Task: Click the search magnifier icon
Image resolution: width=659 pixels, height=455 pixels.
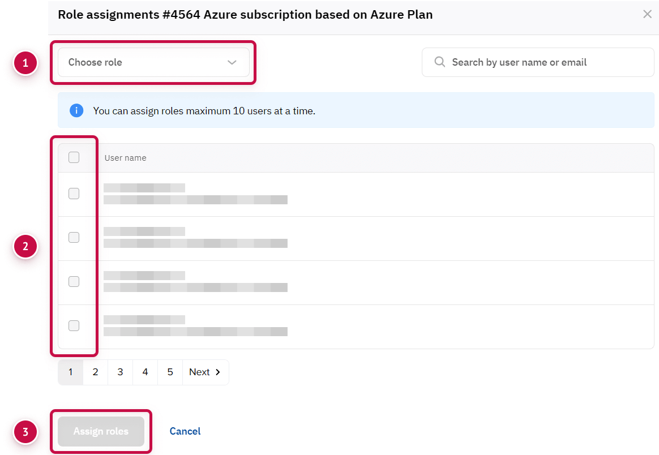Action: click(439, 62)
